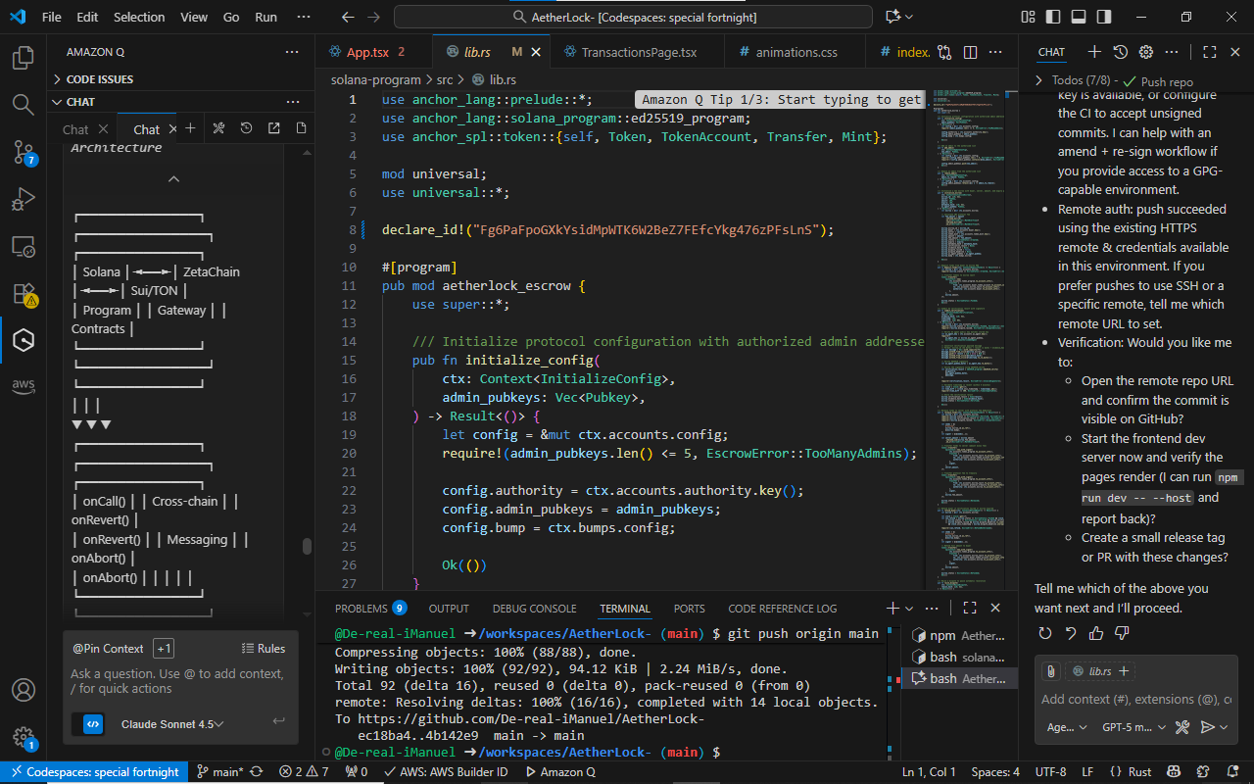Click the Amazon Q chat scrollbar thumb
The width and height of the screenshot is (1254, 784).
pyautogui.click(x=307, y=546)
